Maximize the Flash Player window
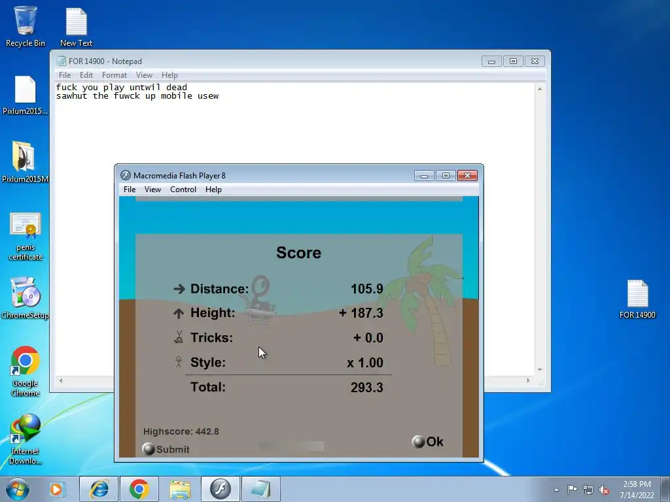Screen dimensions: 670x502 [x=446, y=175]
